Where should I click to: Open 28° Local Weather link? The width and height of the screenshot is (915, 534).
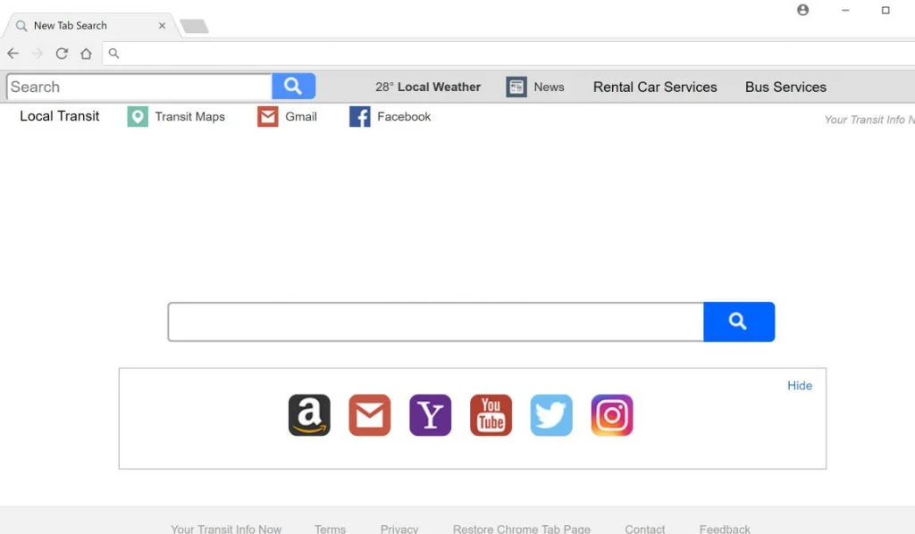tap(428, 87)
